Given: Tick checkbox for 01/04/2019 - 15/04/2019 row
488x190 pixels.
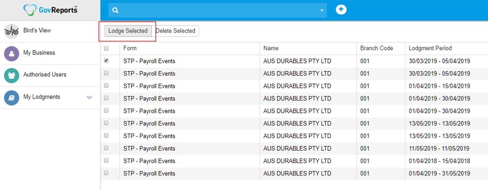Looking at the screenshot, I should pos(106,86).
